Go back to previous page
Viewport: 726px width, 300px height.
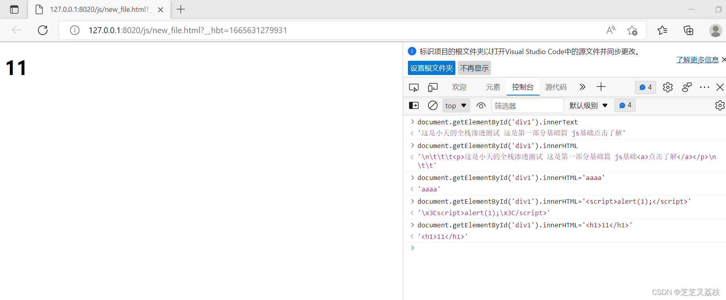[x=17, y=30]
